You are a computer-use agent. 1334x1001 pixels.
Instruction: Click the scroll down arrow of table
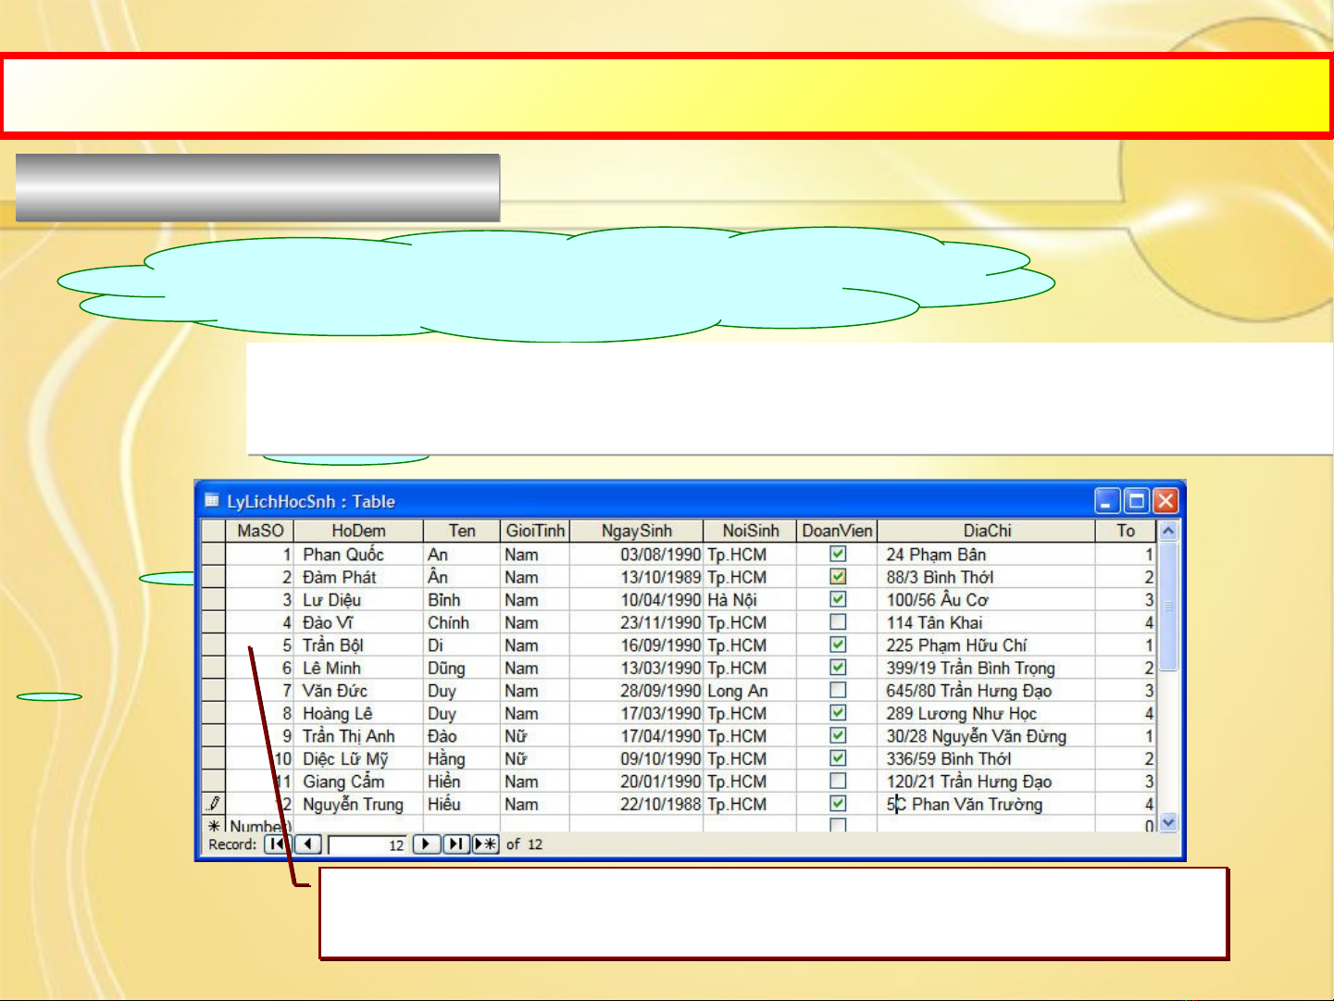1168,822
